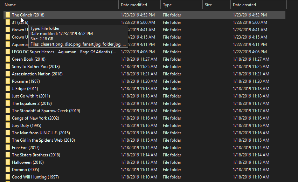This screenshot has height=182, width=298.
Task: Select The Equalizer 2 (2018) folder
Action: (x=32, y=103)
